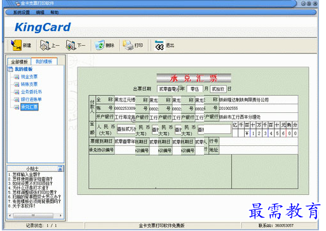
Task: Click the 金卡支票打印软件免费版 status text
Action: 161,225
